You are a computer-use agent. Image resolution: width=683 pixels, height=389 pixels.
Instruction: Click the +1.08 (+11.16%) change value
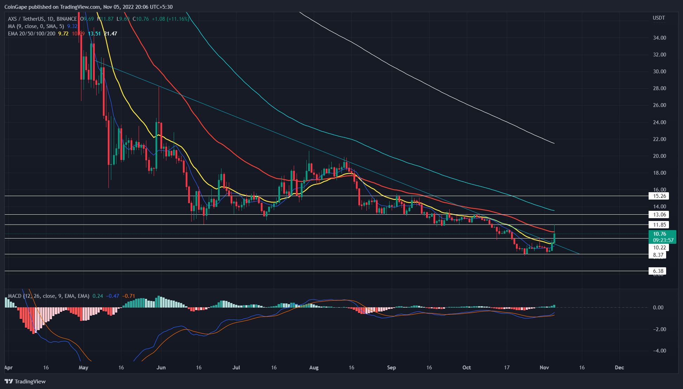(x=170, y=19)
